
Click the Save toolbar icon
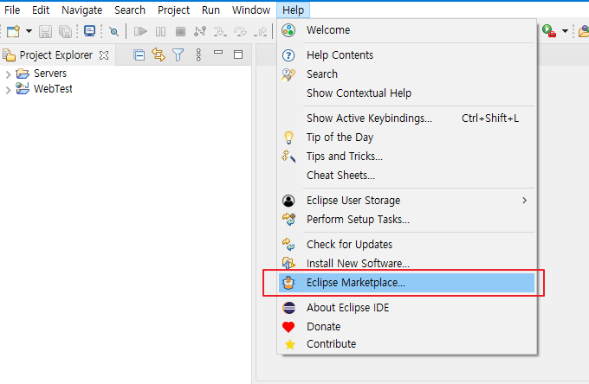point(45,31)
